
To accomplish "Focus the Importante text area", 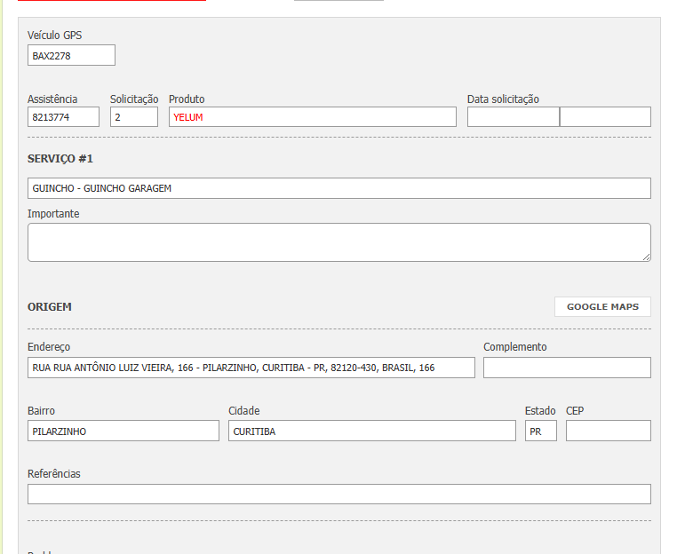I will point(338,242).
